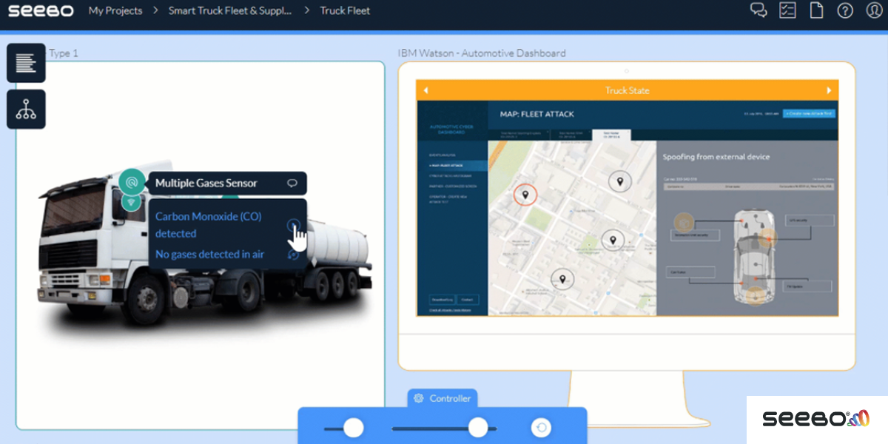
Task: Click the document page icon in header
Action: point(816,10)
